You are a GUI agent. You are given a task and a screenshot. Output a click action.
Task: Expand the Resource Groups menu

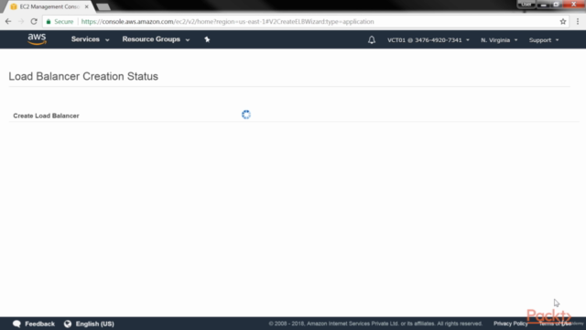156,39
